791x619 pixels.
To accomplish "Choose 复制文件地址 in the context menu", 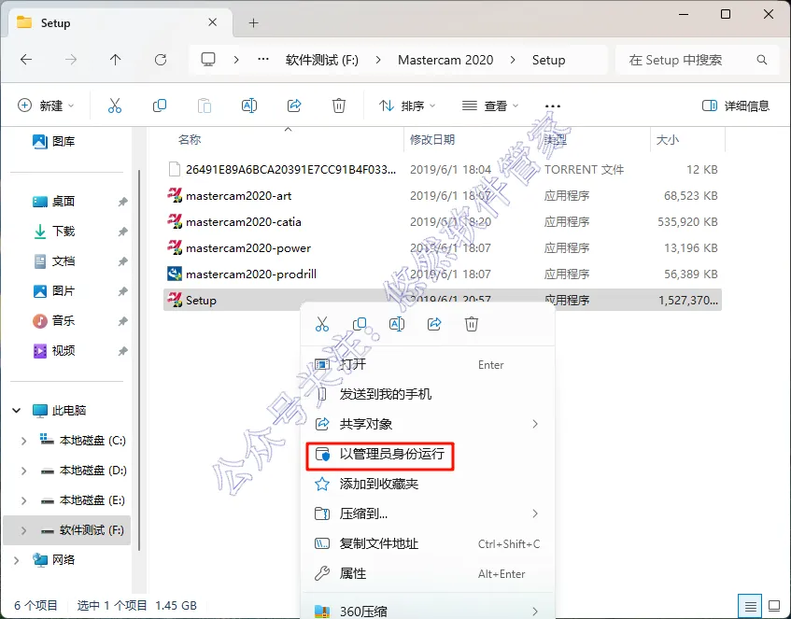I will click(x=428, y=543).
